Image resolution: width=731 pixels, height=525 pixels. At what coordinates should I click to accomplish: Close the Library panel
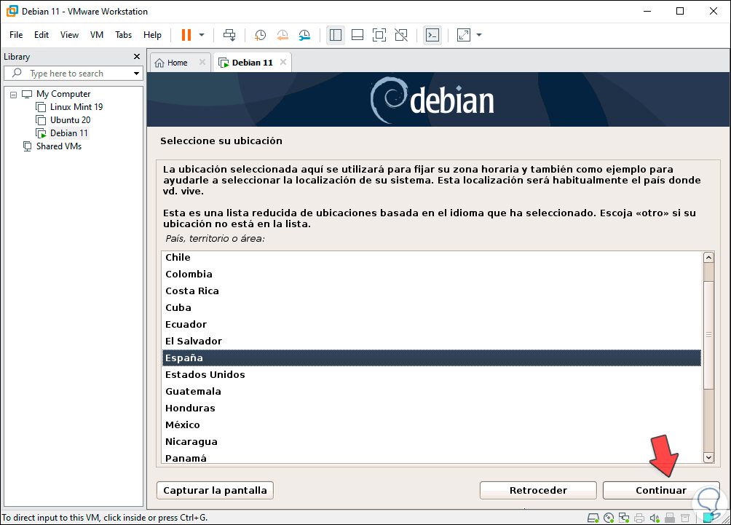(137, 56)
